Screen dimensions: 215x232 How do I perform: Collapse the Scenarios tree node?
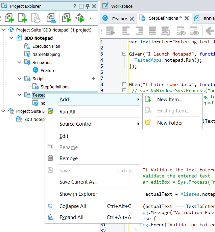(19, 62)
